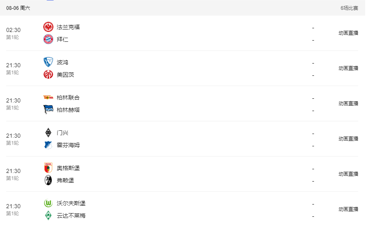
Task: Open 动画直播 for the Berlin derby
Action: (x=348, y=104)
